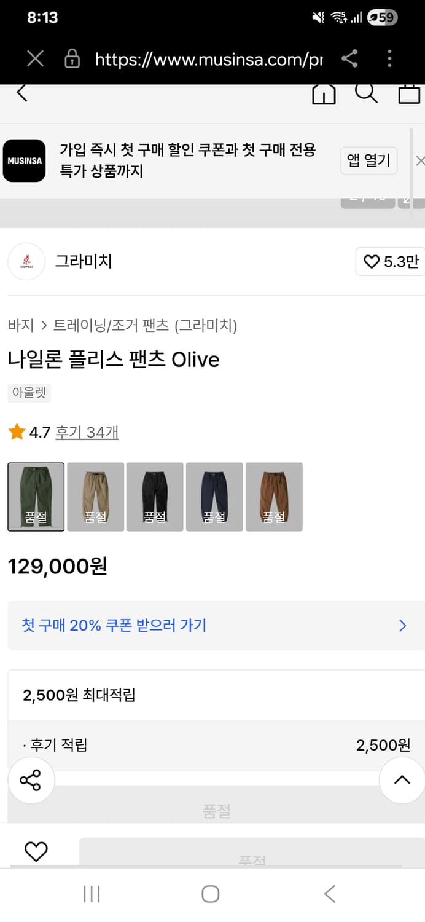Tap the home icon in the top bar
The width and height of the screenshot is (425, 922).
pos(324,93)
